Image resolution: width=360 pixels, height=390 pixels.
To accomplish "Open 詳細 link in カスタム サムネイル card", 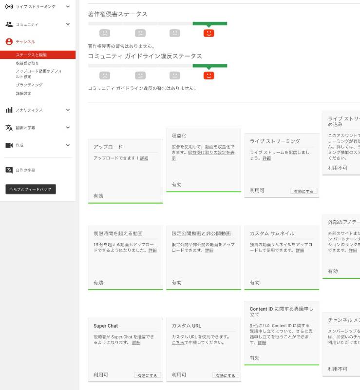I will point(300,250).
